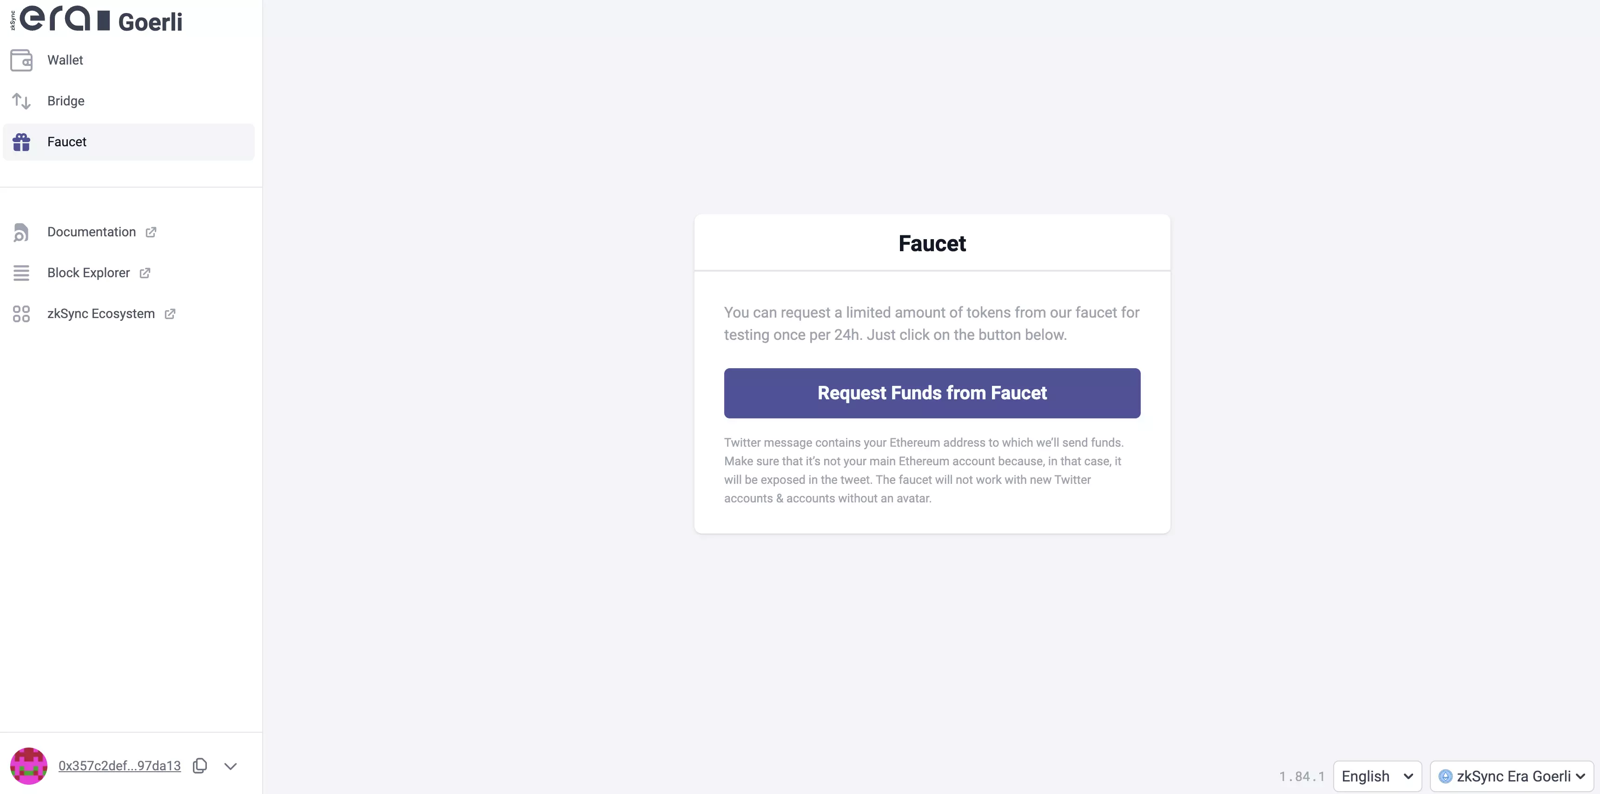Click the connected wallet address label

click(119, 766)
